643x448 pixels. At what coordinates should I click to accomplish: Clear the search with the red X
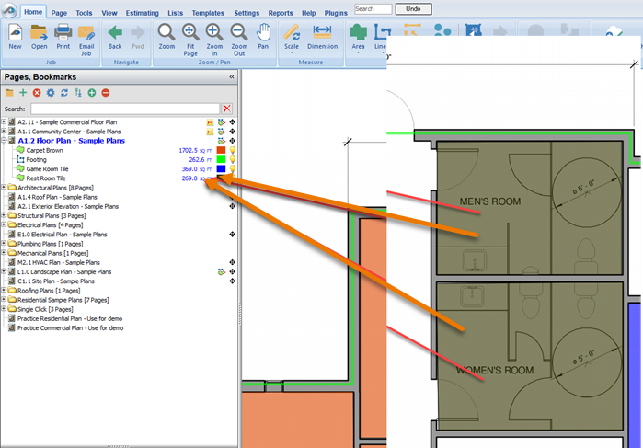click(x=227, y=109)
